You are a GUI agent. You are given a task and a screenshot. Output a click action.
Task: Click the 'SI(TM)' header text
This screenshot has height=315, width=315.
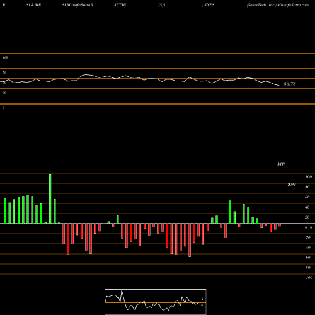120,5
